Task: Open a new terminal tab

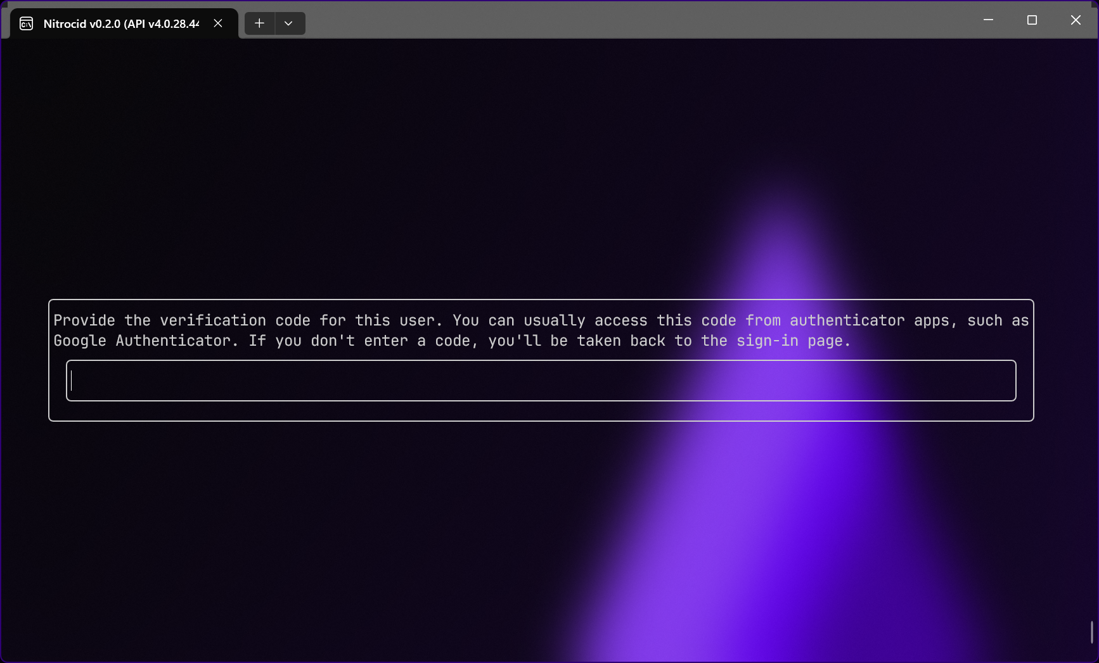Action: point(260,23)
